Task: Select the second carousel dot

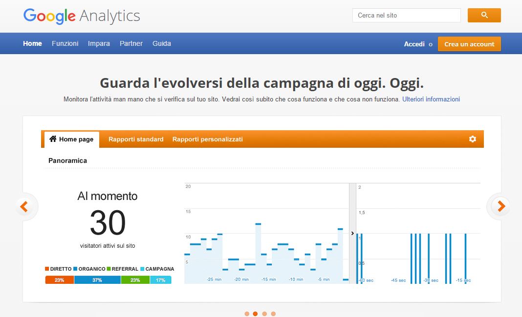Action: click(x=255, y=314)
